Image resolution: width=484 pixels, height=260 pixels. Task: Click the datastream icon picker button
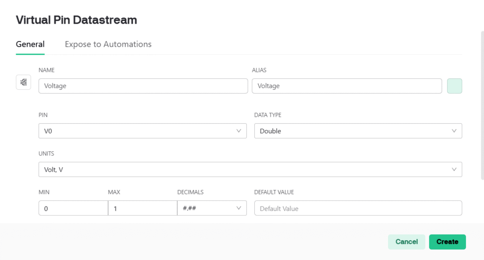(24, 82)
